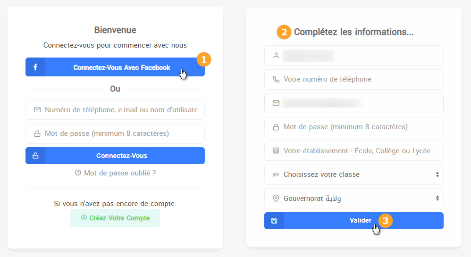Image resolution: width=471 pixels, height=257 pixels.
Task: Click the location pin Gouvernorat icon
Action: [x=276, y=199]
